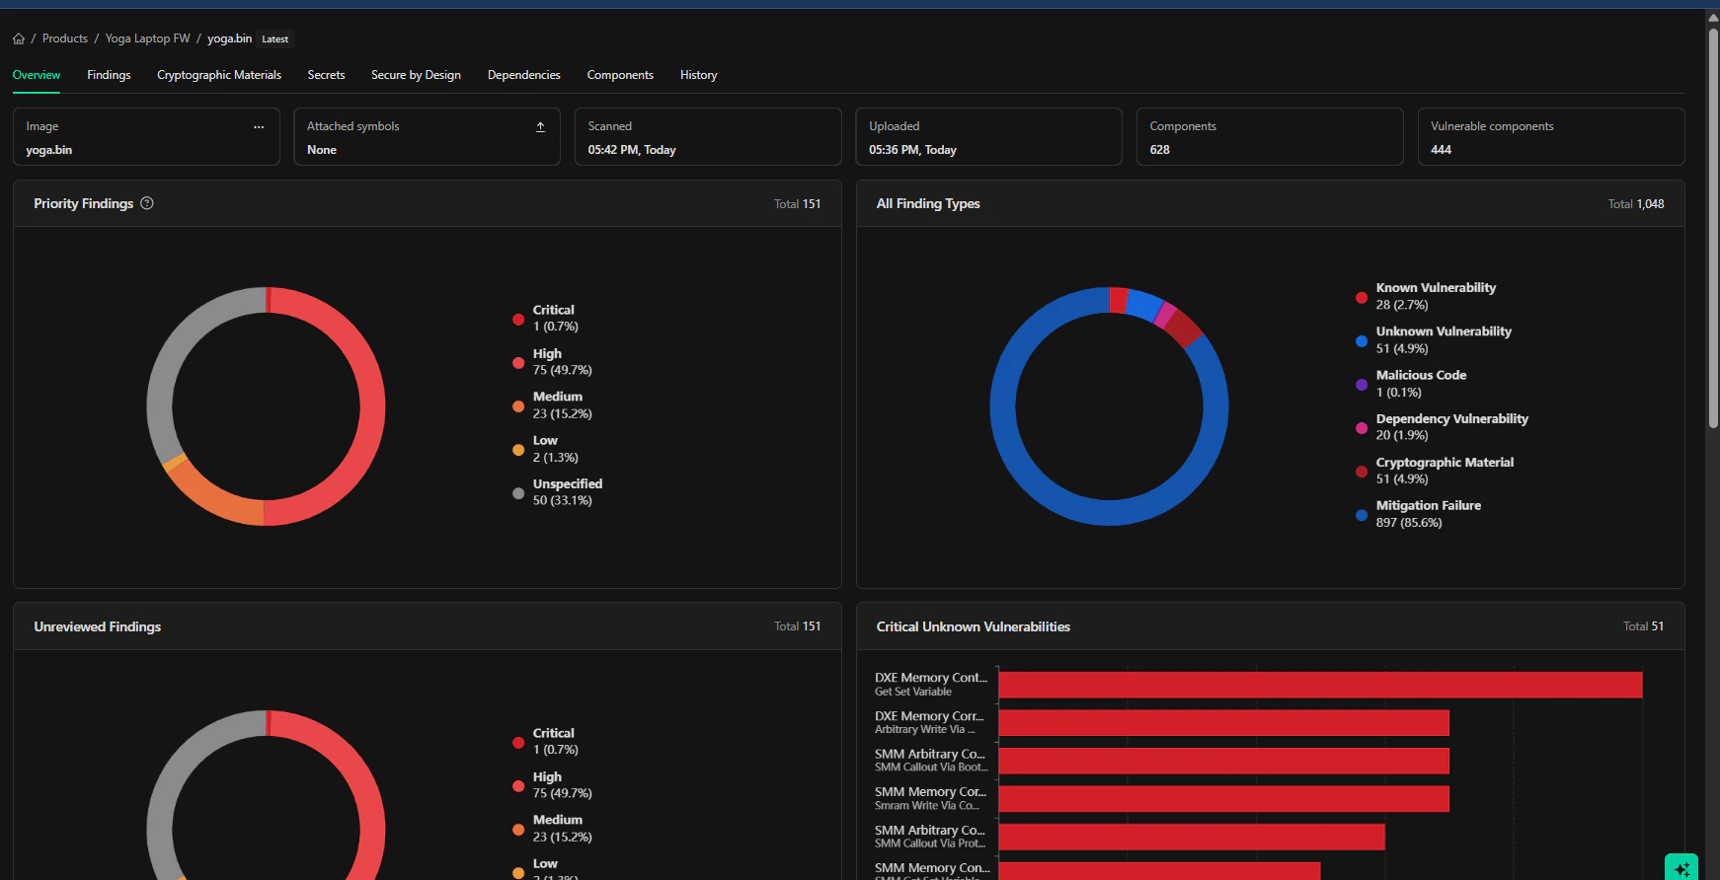Viewport: 1720px width, 880px height.
Task: View the Dependencies tab
Action: 523,75
